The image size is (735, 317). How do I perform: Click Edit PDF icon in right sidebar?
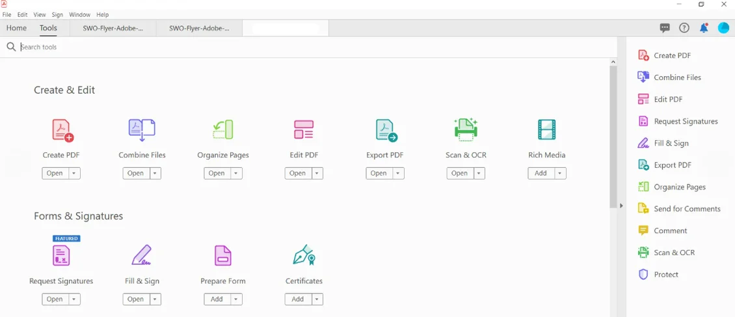tap(643, 100)
